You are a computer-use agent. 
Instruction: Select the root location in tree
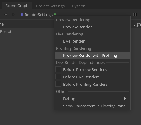[x=8, y=32]
